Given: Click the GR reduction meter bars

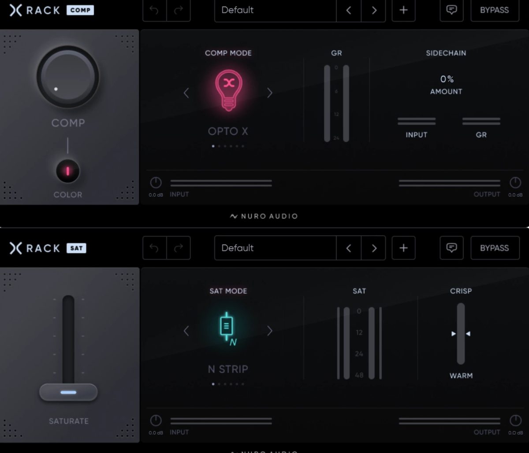Looking at the screenshot, I should click(x=336, y=103).
